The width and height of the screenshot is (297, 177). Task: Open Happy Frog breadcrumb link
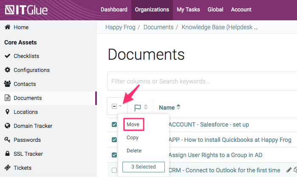tap(121, 27)
